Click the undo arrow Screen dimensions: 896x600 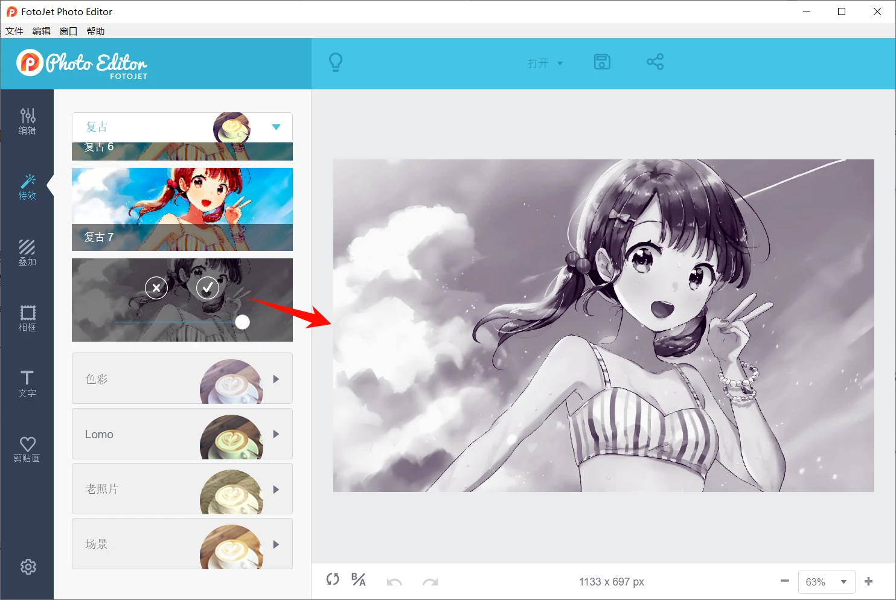tap(394, 582)
